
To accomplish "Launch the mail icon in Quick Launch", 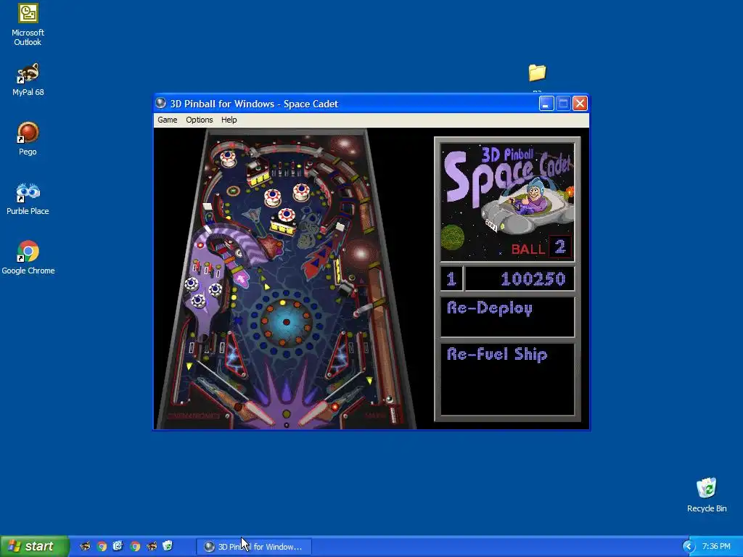I will pos(118,546).
